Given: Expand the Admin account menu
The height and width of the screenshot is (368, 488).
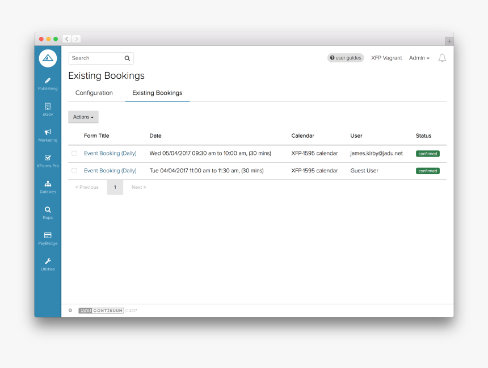Looking at the screenshot, I should click(419, 58).
